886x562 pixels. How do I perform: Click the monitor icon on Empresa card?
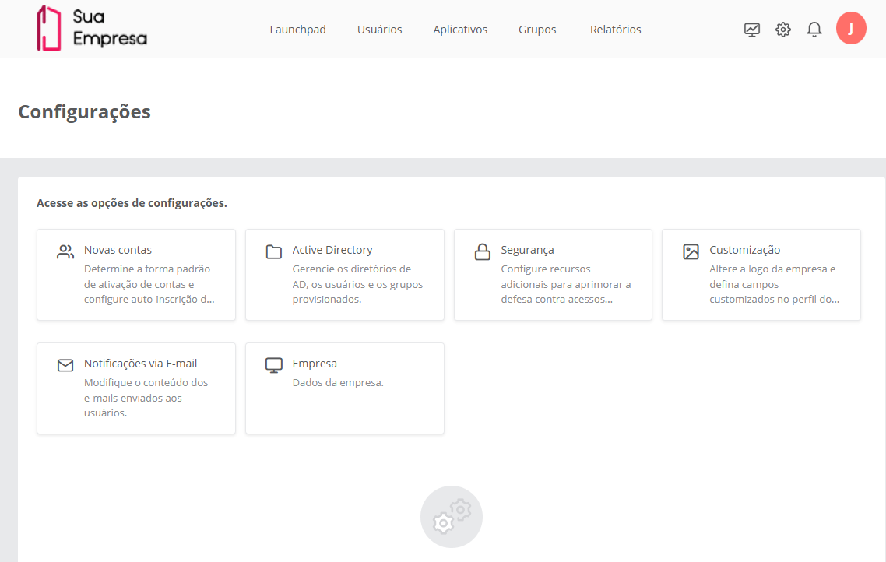pos(274,365)
